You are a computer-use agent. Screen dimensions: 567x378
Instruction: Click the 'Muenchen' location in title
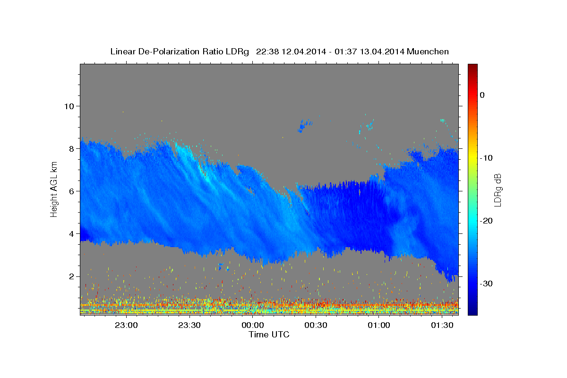point(428,52)
